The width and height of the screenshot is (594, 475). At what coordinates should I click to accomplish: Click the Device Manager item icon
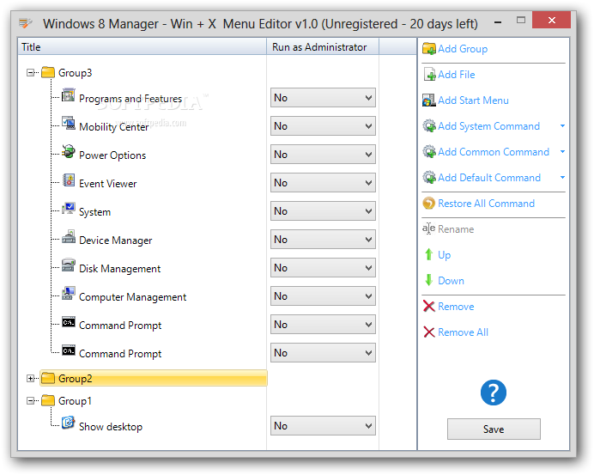[68, 236]
